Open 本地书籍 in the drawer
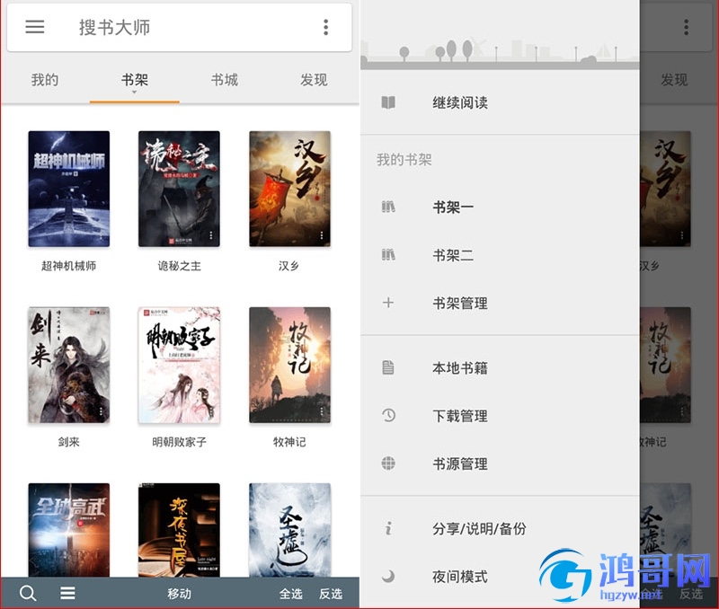Viewport: 719px width, 609px height. pos(500,367)
